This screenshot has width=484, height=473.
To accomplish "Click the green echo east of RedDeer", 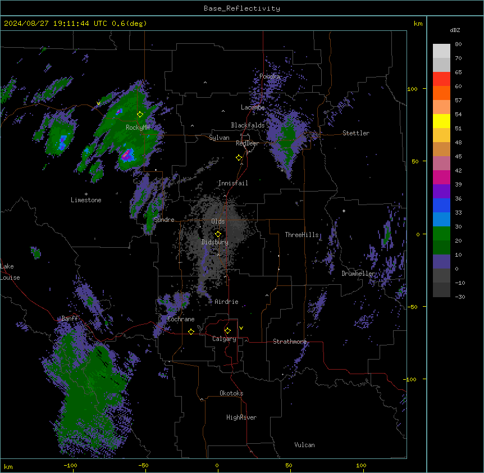I will 288,139.
